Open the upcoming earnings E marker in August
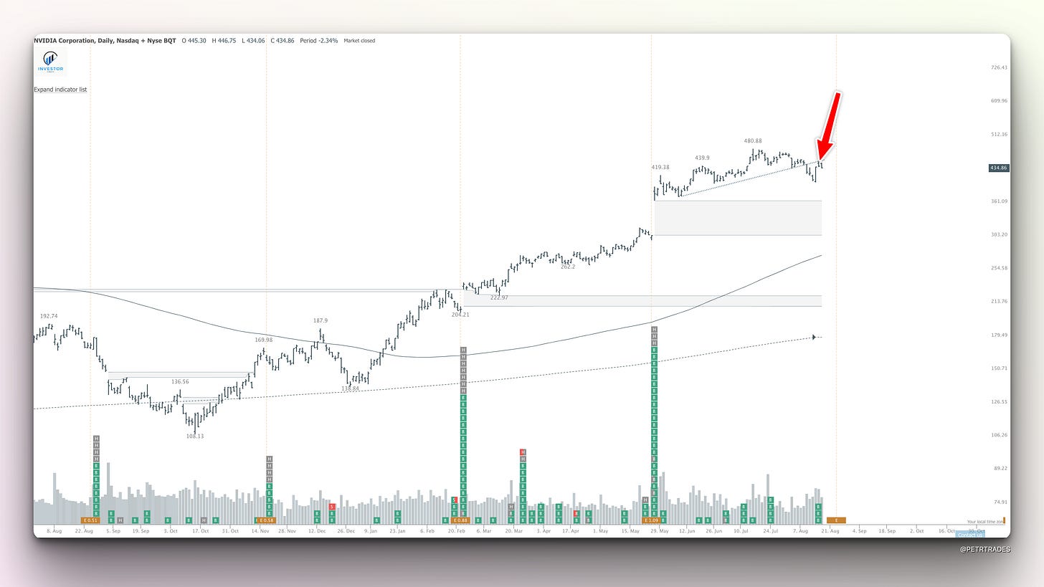1044x587 pixels. click(836, 520)
